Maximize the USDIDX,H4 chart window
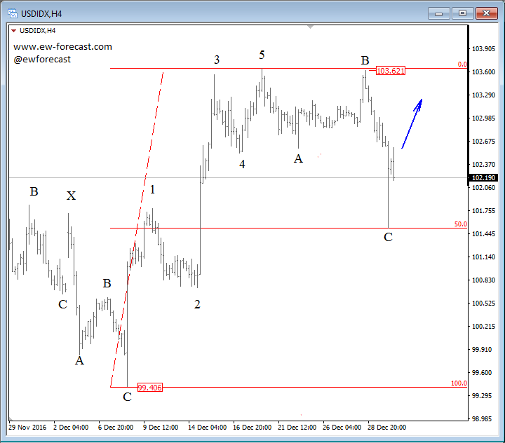 point(462,13)
